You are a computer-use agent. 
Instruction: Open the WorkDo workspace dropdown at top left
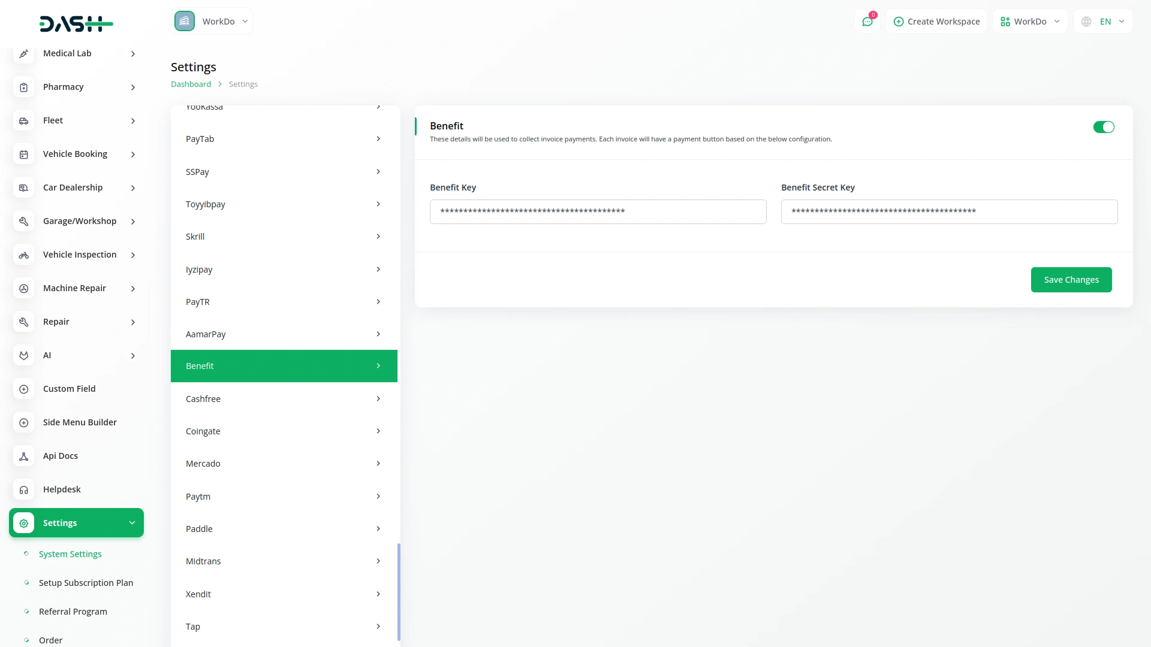click(212, 22)
